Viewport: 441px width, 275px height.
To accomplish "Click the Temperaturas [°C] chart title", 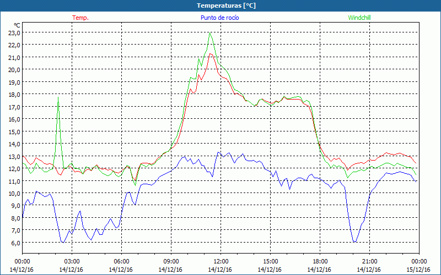I will [226, 5].
